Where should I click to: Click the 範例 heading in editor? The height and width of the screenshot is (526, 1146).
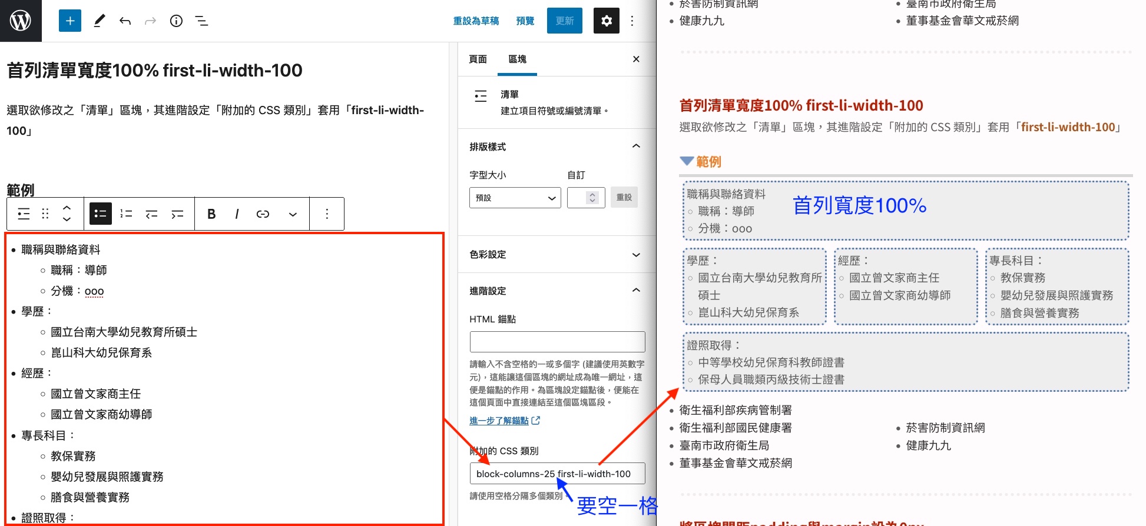pyautogui.click(x=21, y=190)
